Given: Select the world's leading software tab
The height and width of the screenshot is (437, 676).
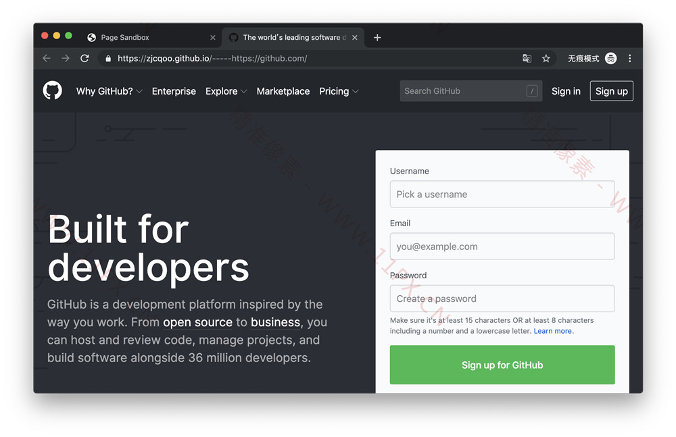Looking at the screenshot, I should [293, 38].
